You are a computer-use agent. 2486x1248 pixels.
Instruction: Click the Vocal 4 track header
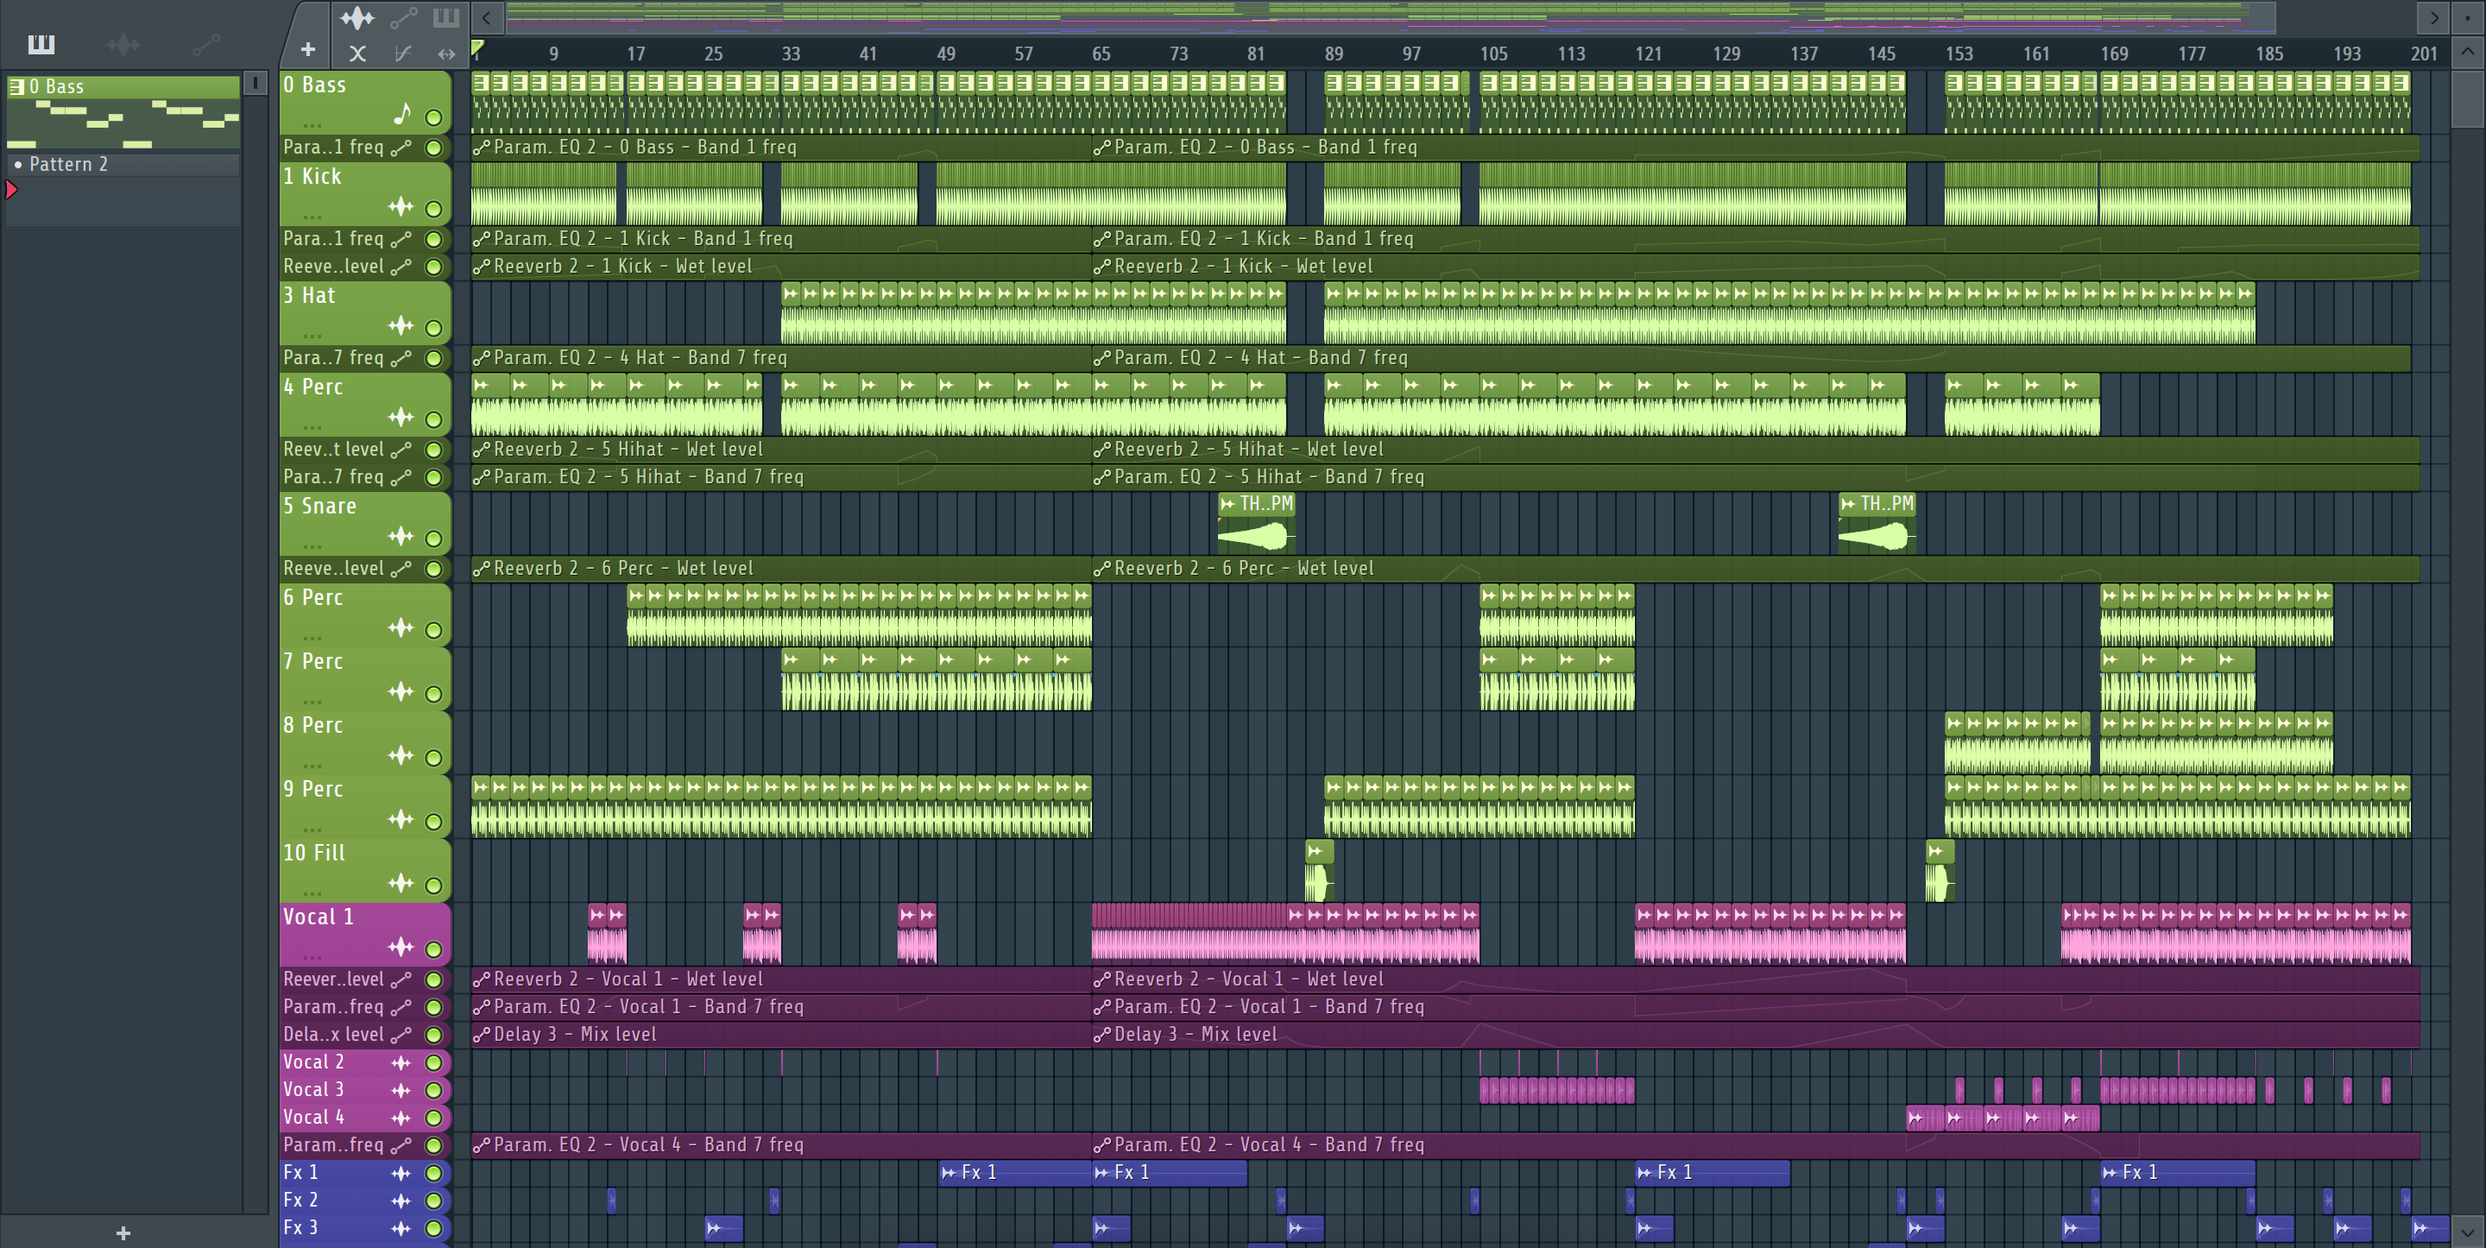pyautogui.click(x=366, y=1118)
